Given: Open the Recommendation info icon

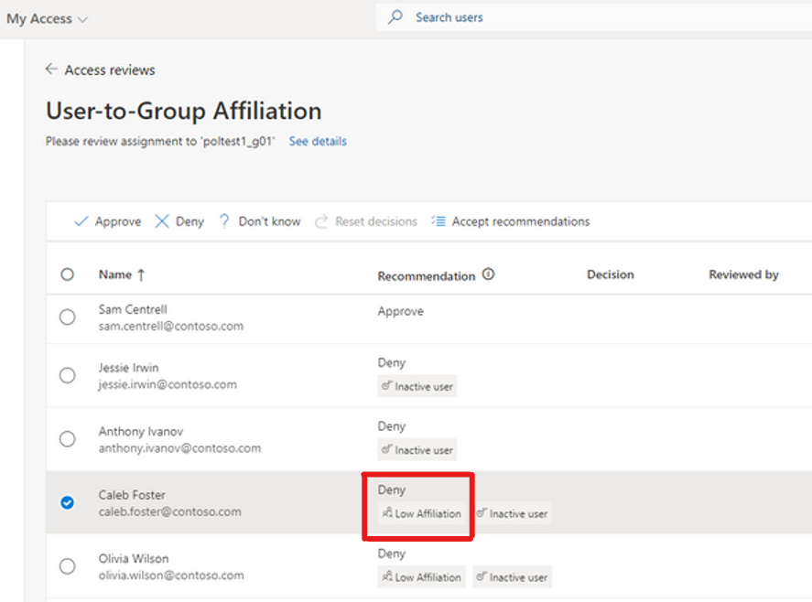Looking at the screenshot, I should (488, 274).
